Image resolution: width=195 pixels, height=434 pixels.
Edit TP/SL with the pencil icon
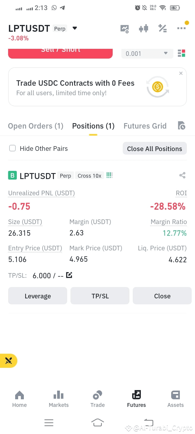point(69,275)
